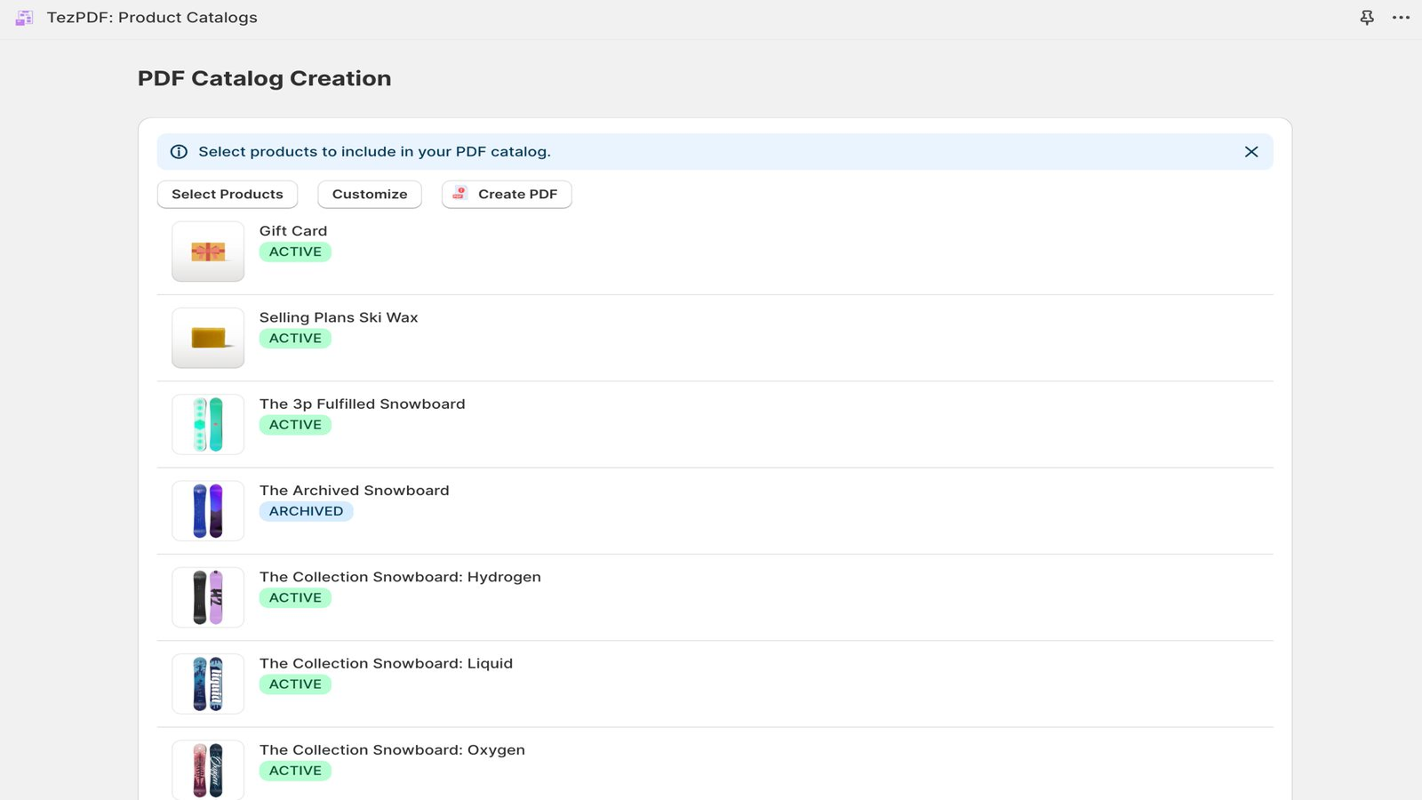Click the pin icon in the top bar

point(1366,17)
